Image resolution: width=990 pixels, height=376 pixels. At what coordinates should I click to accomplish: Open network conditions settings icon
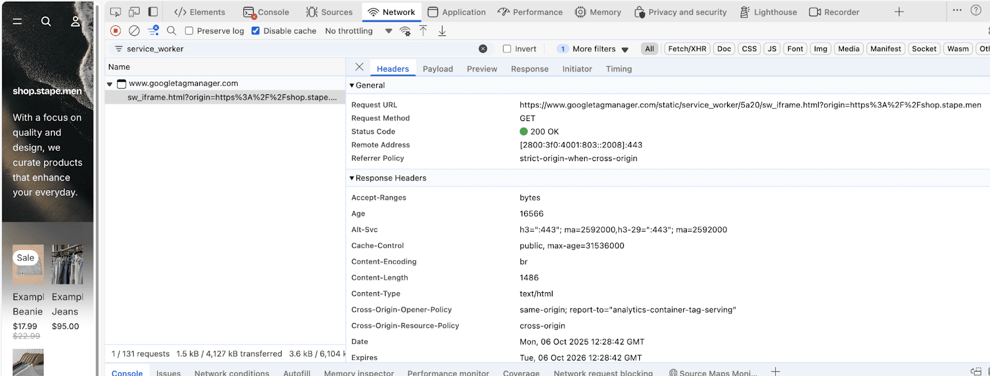pos(405,31)
